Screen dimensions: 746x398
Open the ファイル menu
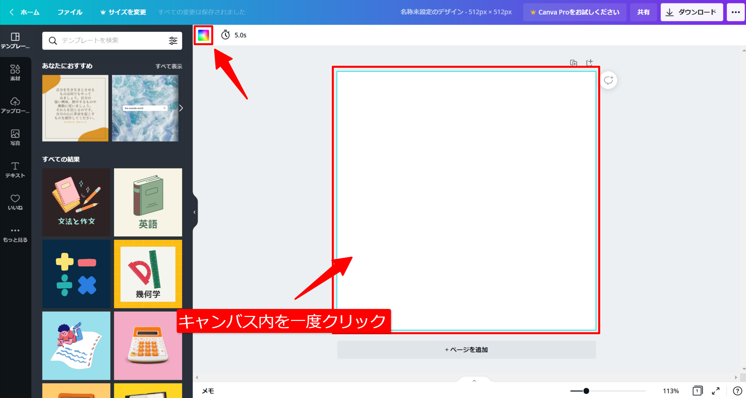pyautogui.click(x=70, y=12)
